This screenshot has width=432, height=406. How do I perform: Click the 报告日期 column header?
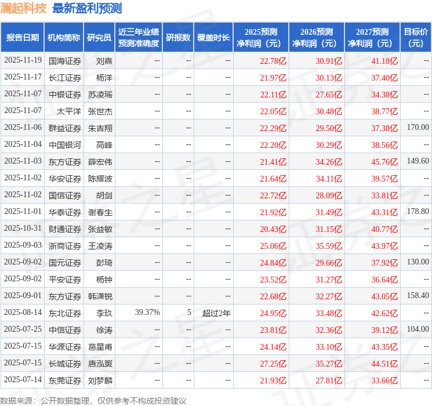(22, 38)
